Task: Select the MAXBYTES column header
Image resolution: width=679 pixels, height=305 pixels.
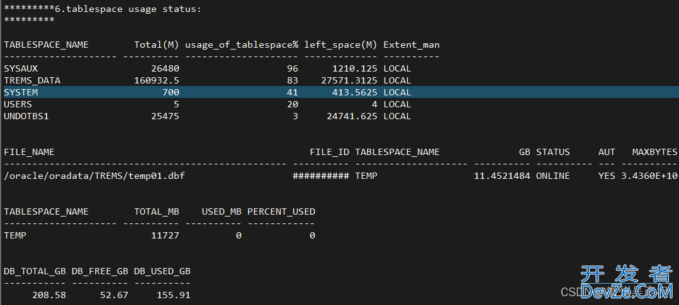Action: (654, 152)
